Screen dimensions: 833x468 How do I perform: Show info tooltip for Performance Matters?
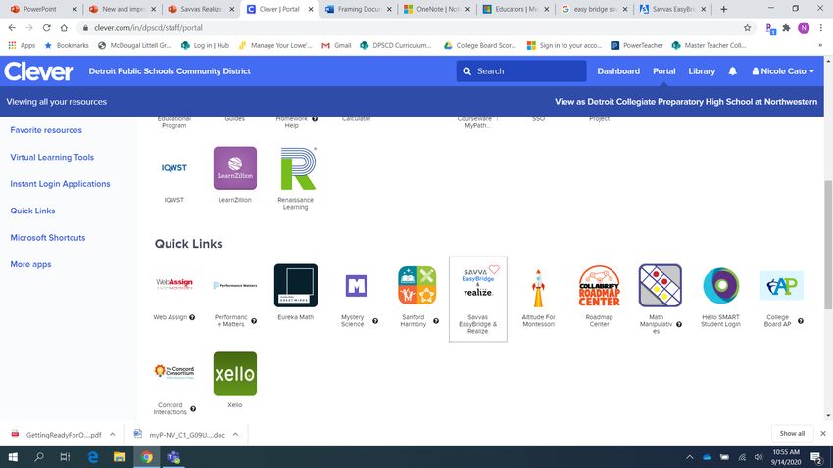tap(254, 321)
